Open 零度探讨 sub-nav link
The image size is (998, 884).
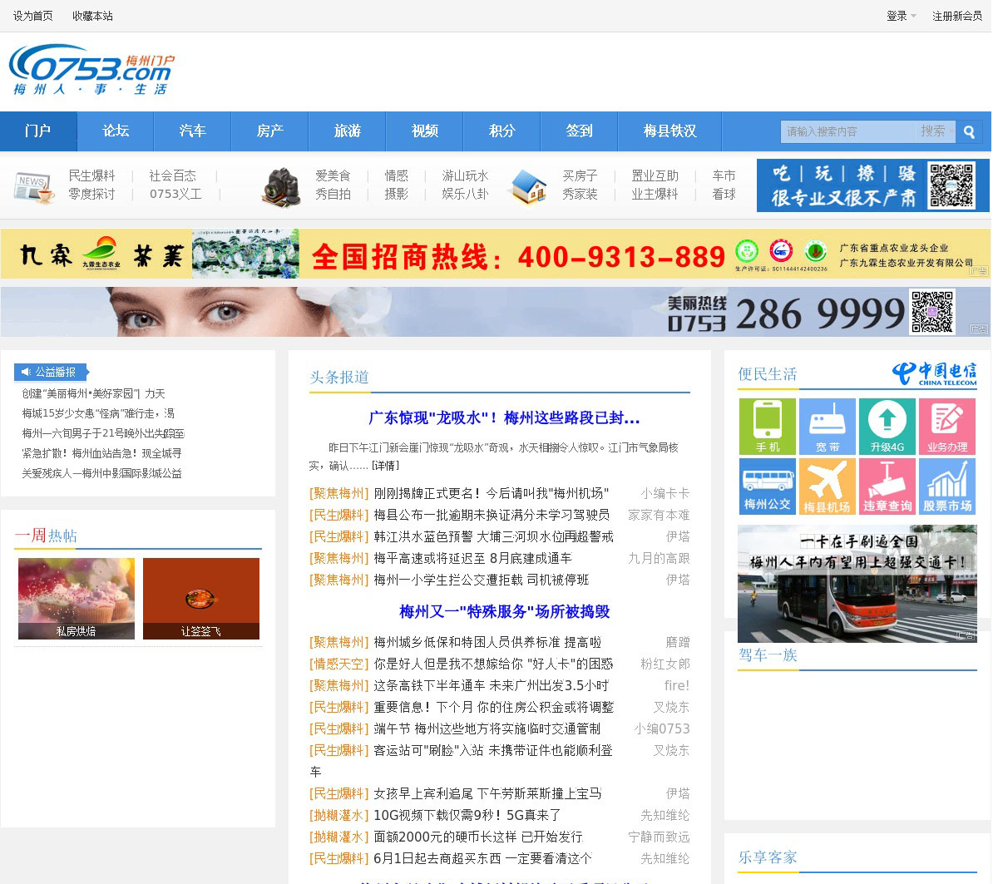(92, 194)
